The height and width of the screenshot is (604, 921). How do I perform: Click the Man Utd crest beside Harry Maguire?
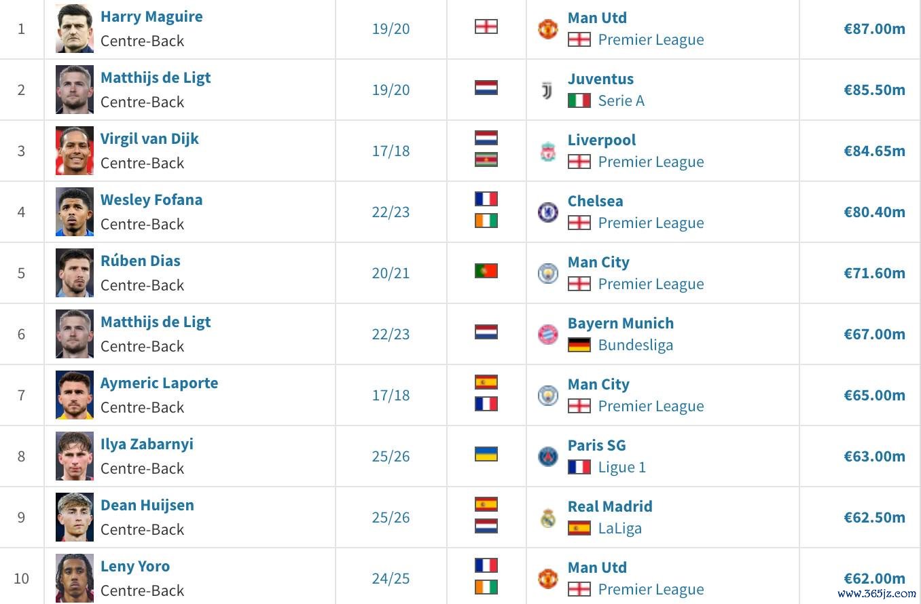point(547,29)
